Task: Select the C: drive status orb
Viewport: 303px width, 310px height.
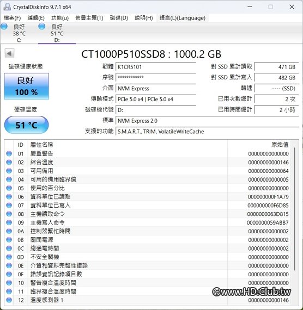Action: [x=4, y=26]
